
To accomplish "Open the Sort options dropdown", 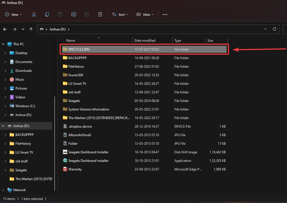I will coord(120,14).
